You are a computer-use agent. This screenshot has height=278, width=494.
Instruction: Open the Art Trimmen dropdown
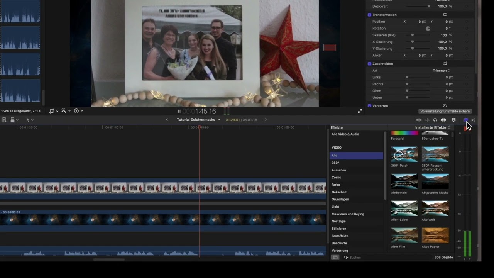pyautogui.click(x=441, y=71)
